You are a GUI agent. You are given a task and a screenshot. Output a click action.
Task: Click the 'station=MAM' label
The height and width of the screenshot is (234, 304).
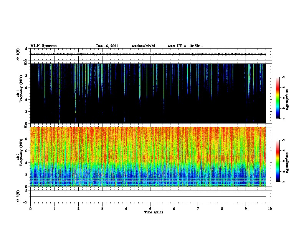click(143, 46)
